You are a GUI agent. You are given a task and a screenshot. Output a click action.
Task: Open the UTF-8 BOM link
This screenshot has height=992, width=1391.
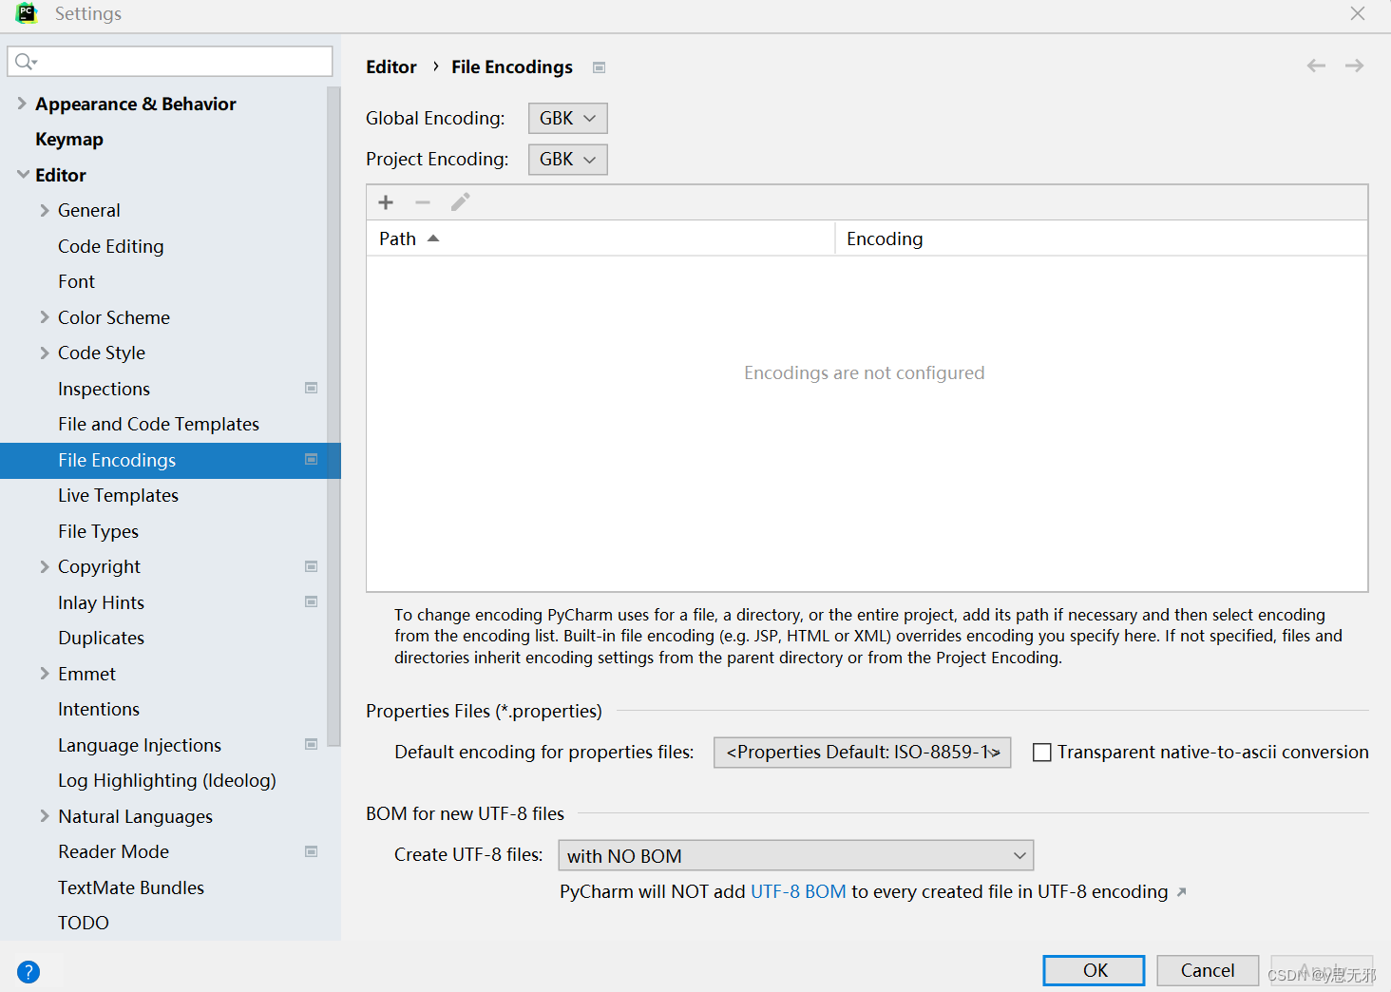[x=798, y=892]
